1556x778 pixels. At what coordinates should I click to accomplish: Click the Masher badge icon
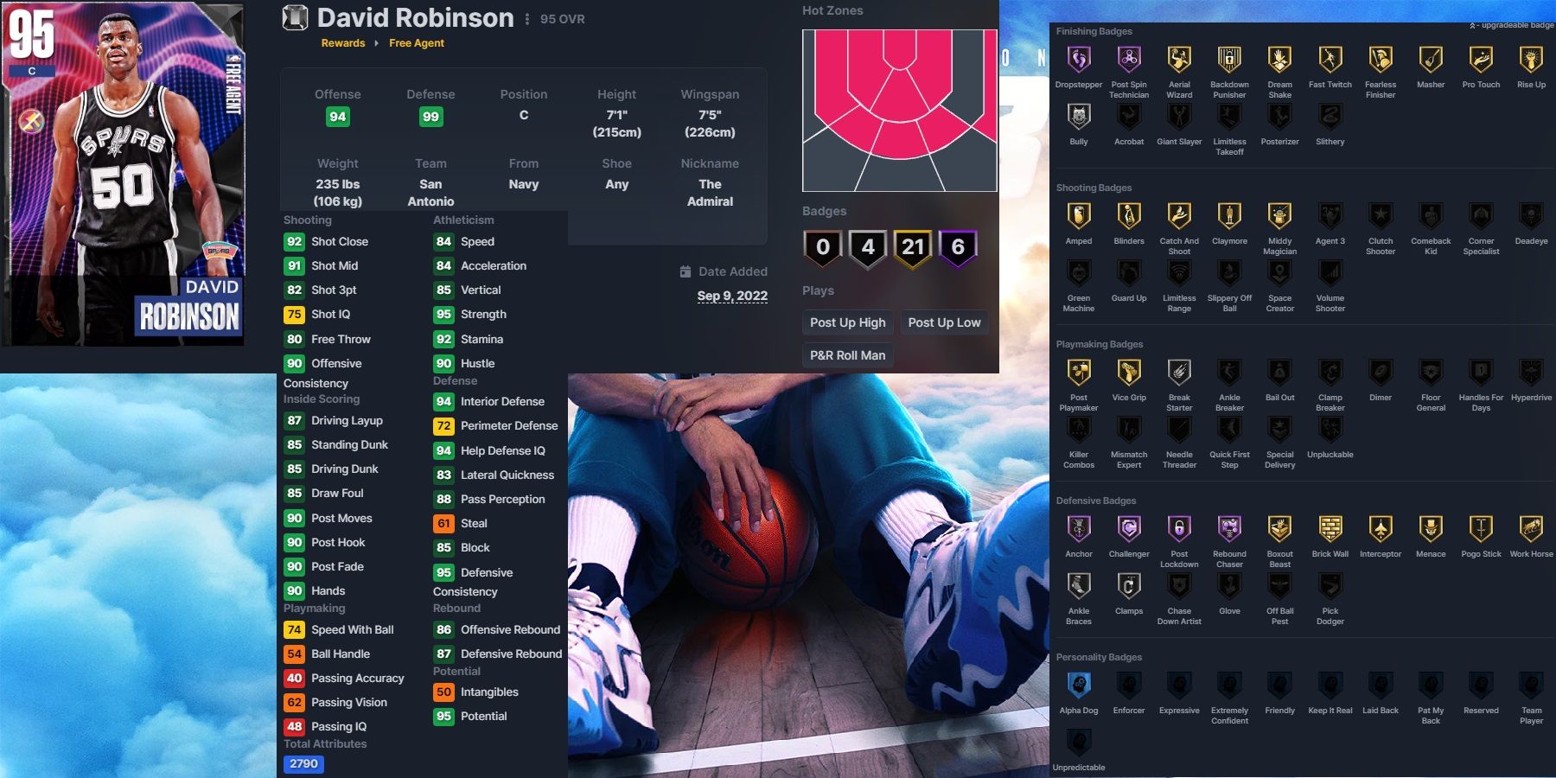(1431, 60)
